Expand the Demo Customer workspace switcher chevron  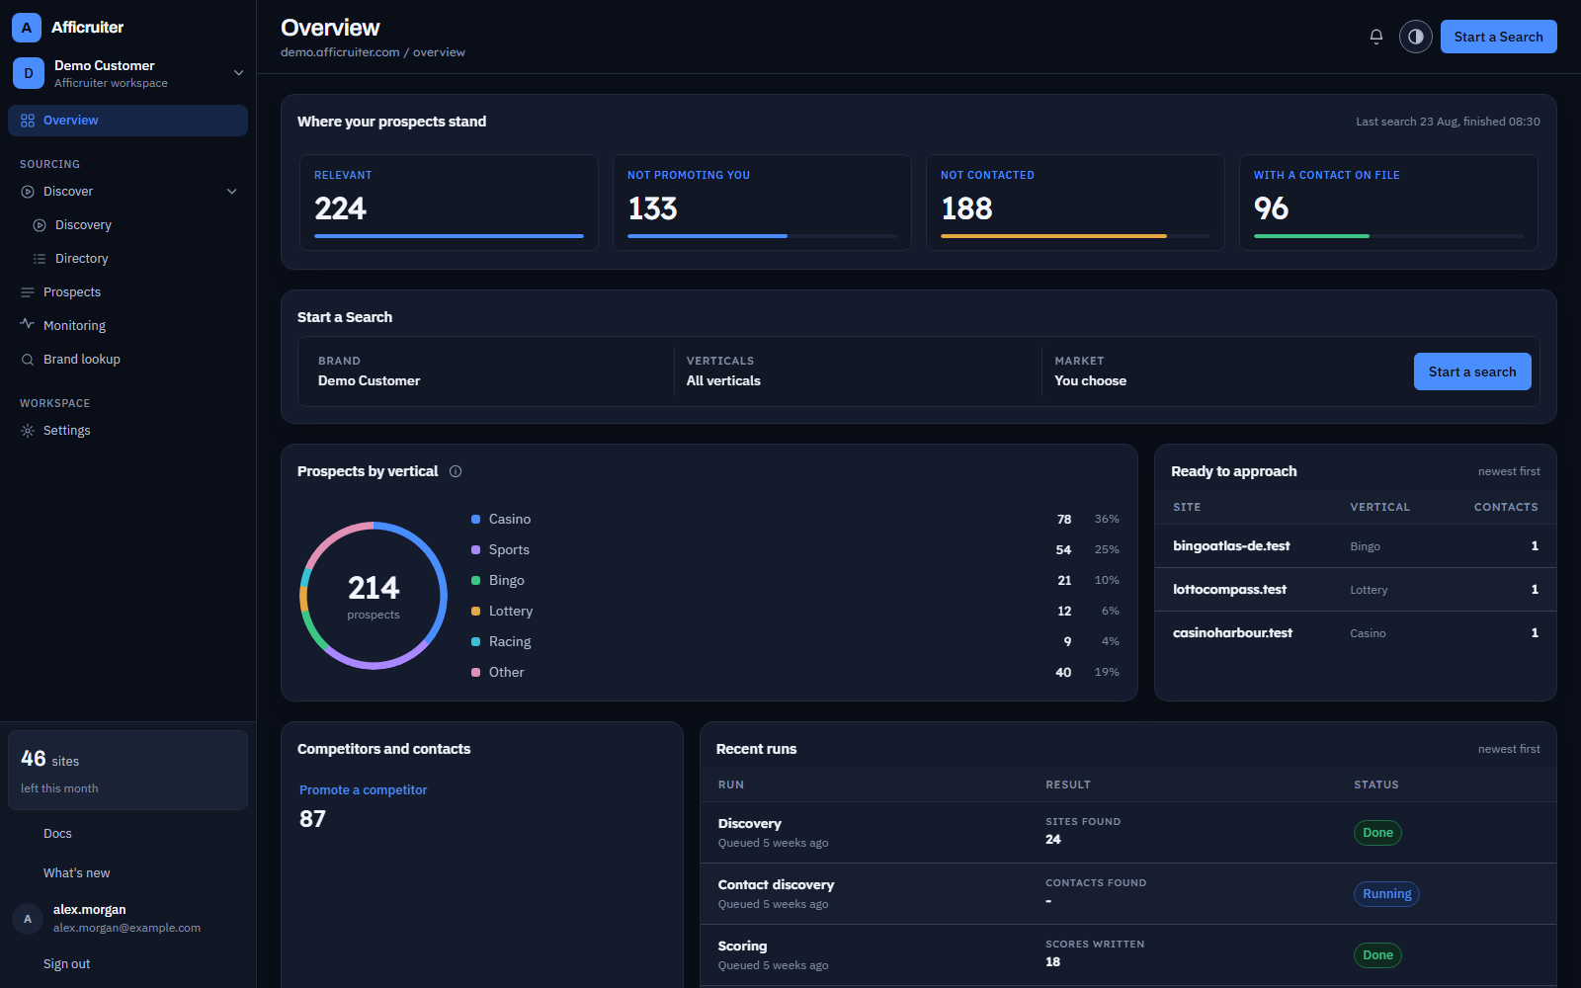tap(238, 73)
